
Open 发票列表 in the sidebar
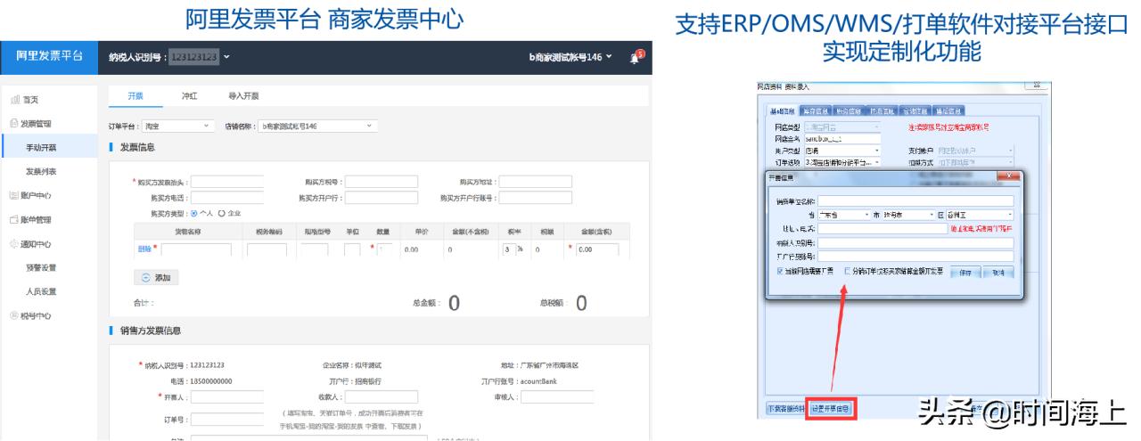point(43,171)
